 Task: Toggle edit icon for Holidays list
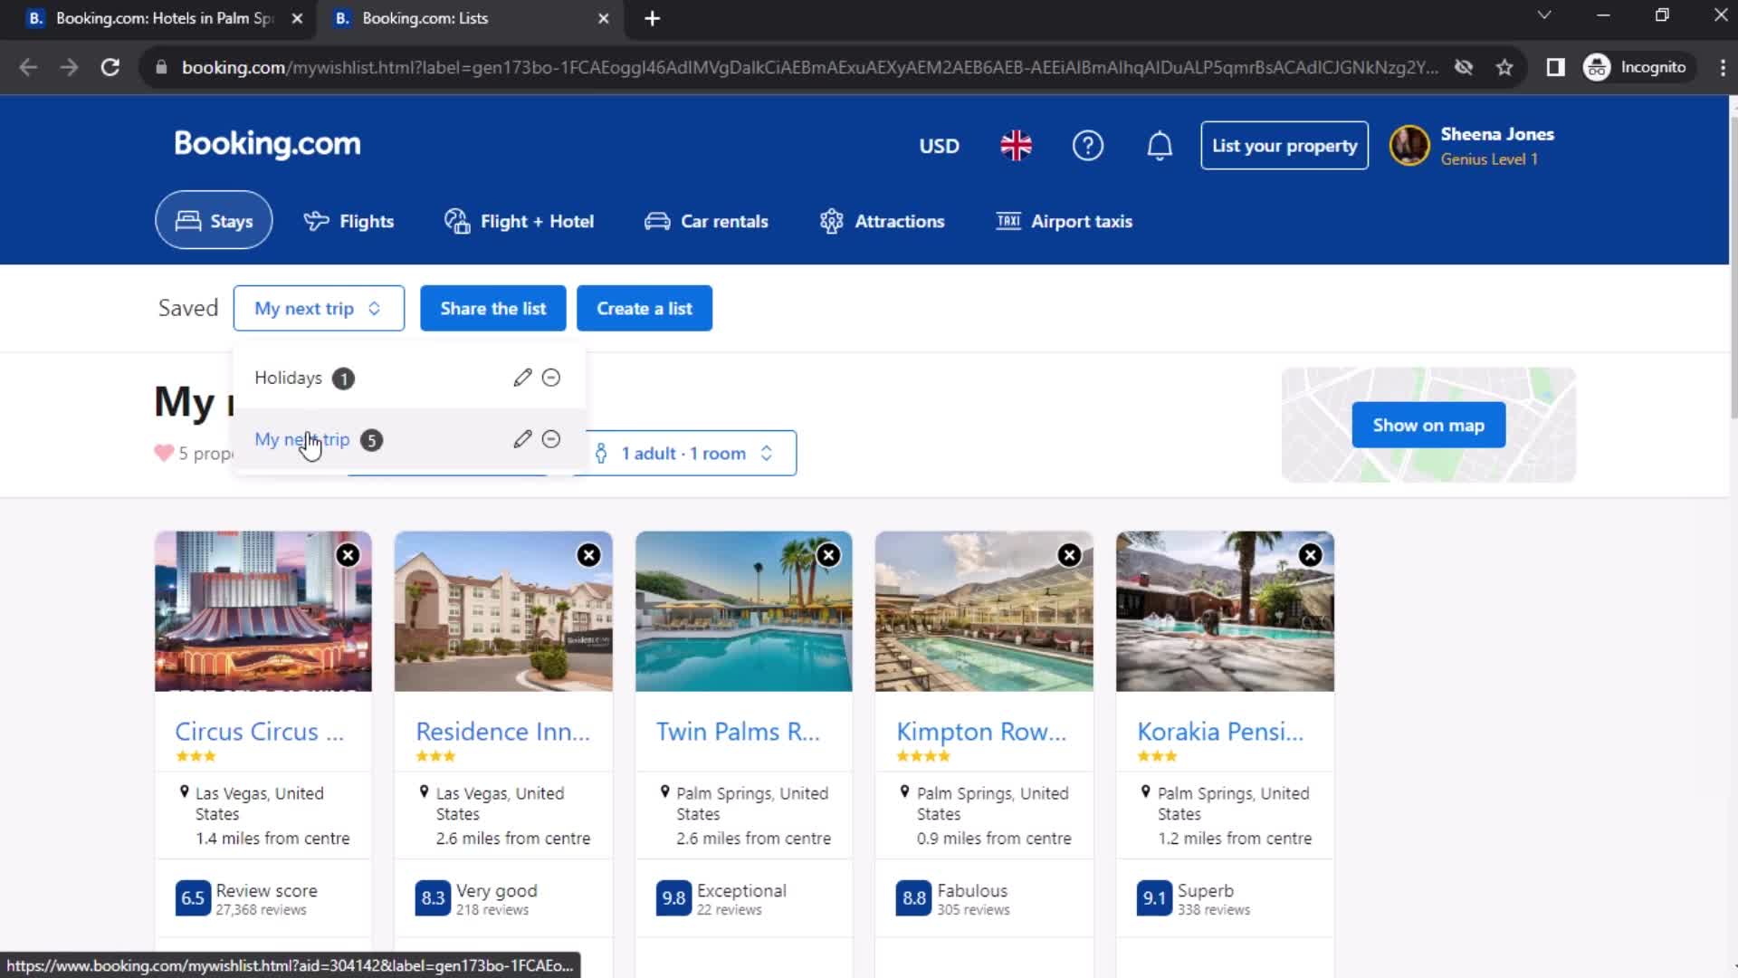point(521,379)
